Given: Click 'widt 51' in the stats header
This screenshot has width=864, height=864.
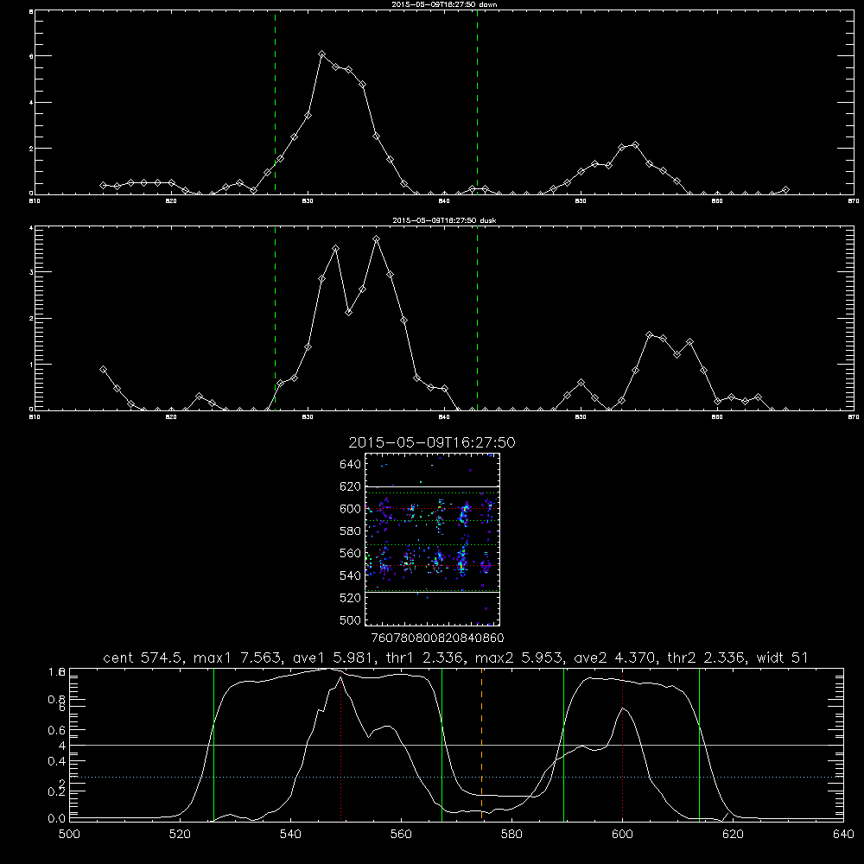Looking at the screenshot, I should tap(783, 658).
